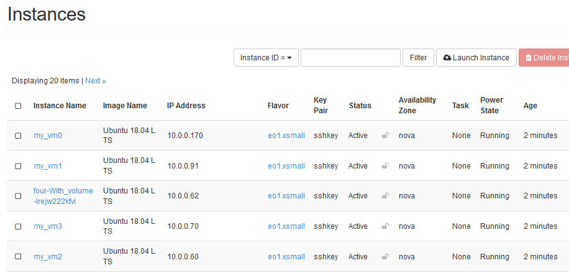Select the my_vm3 row checkbox

[x=18, y=226]
